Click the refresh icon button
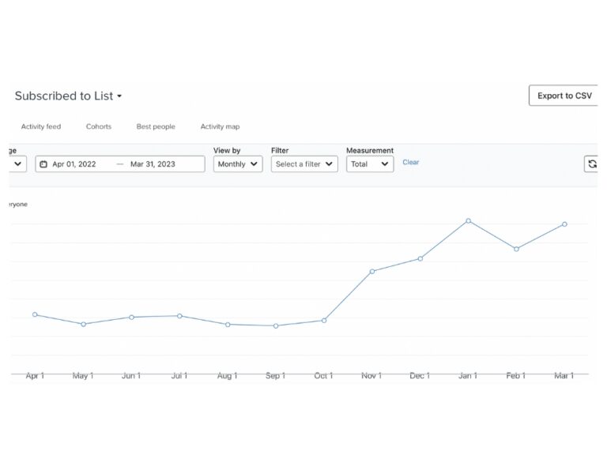The image size is (607, 466). tap(591, 163)
